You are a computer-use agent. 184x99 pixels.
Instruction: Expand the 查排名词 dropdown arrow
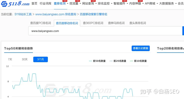pyautogui.click(x=67, y=4)
